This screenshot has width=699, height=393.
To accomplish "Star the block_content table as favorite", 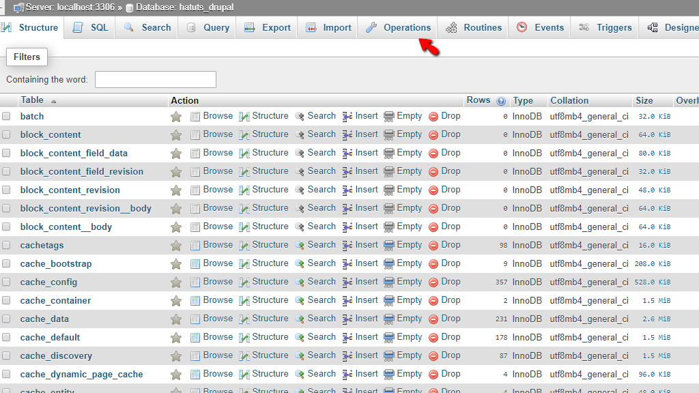I will point(176,135).
